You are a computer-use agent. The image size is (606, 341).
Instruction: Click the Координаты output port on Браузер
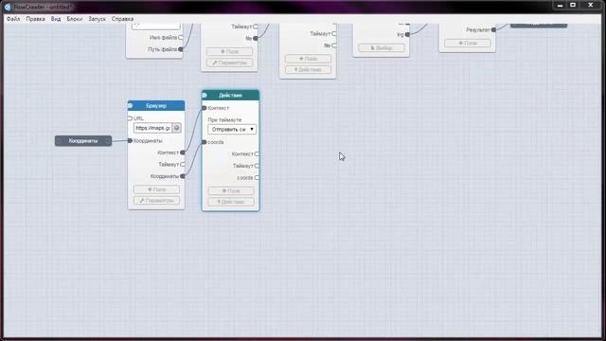(183, 176)
